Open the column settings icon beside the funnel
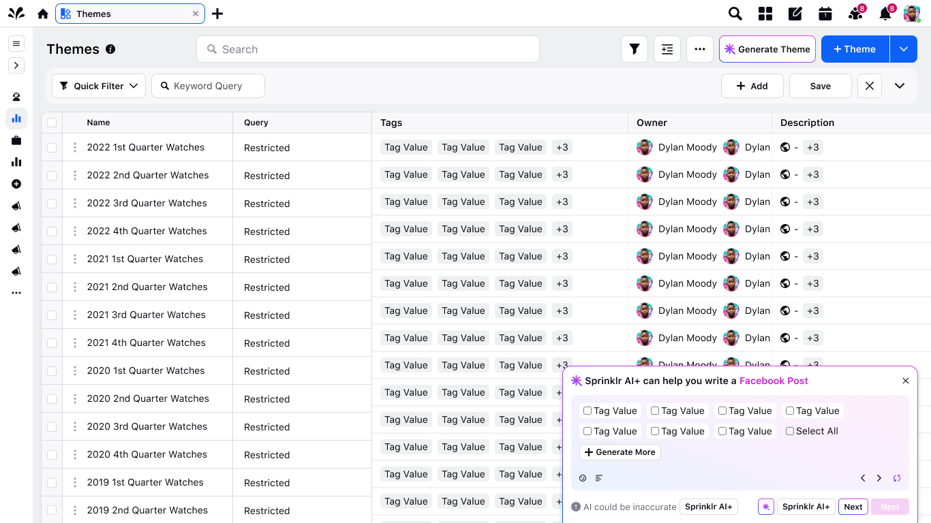Screen dimensions: 931x523 click(667, 49)
